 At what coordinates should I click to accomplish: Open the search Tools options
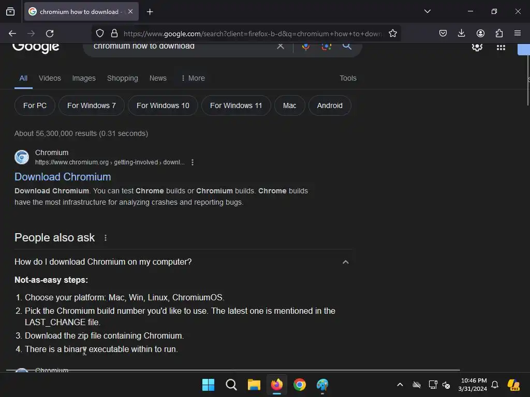pyautogui.click(x=348, y=79)
